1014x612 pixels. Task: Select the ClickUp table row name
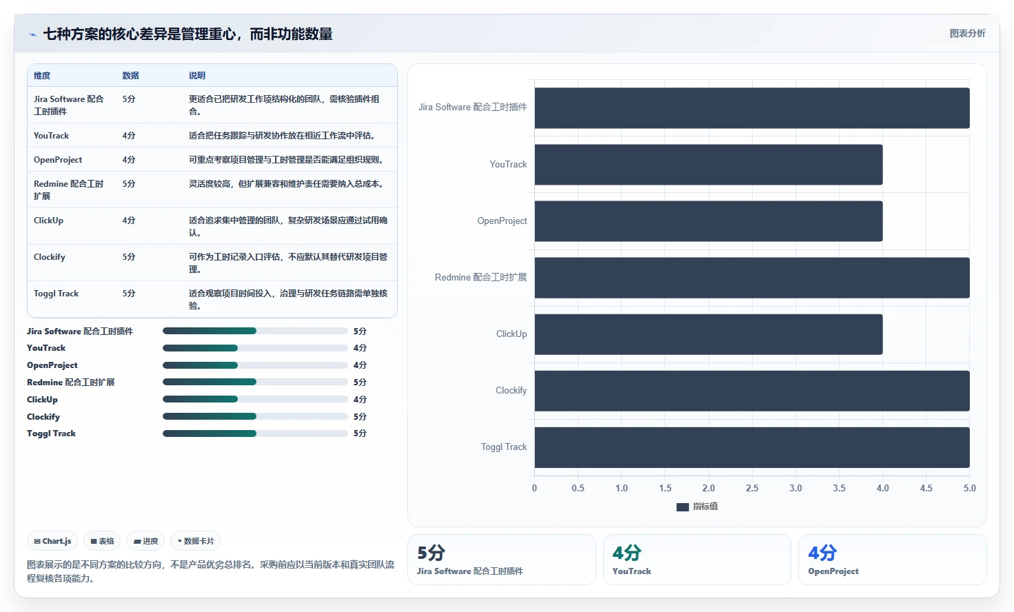(48, 221)
